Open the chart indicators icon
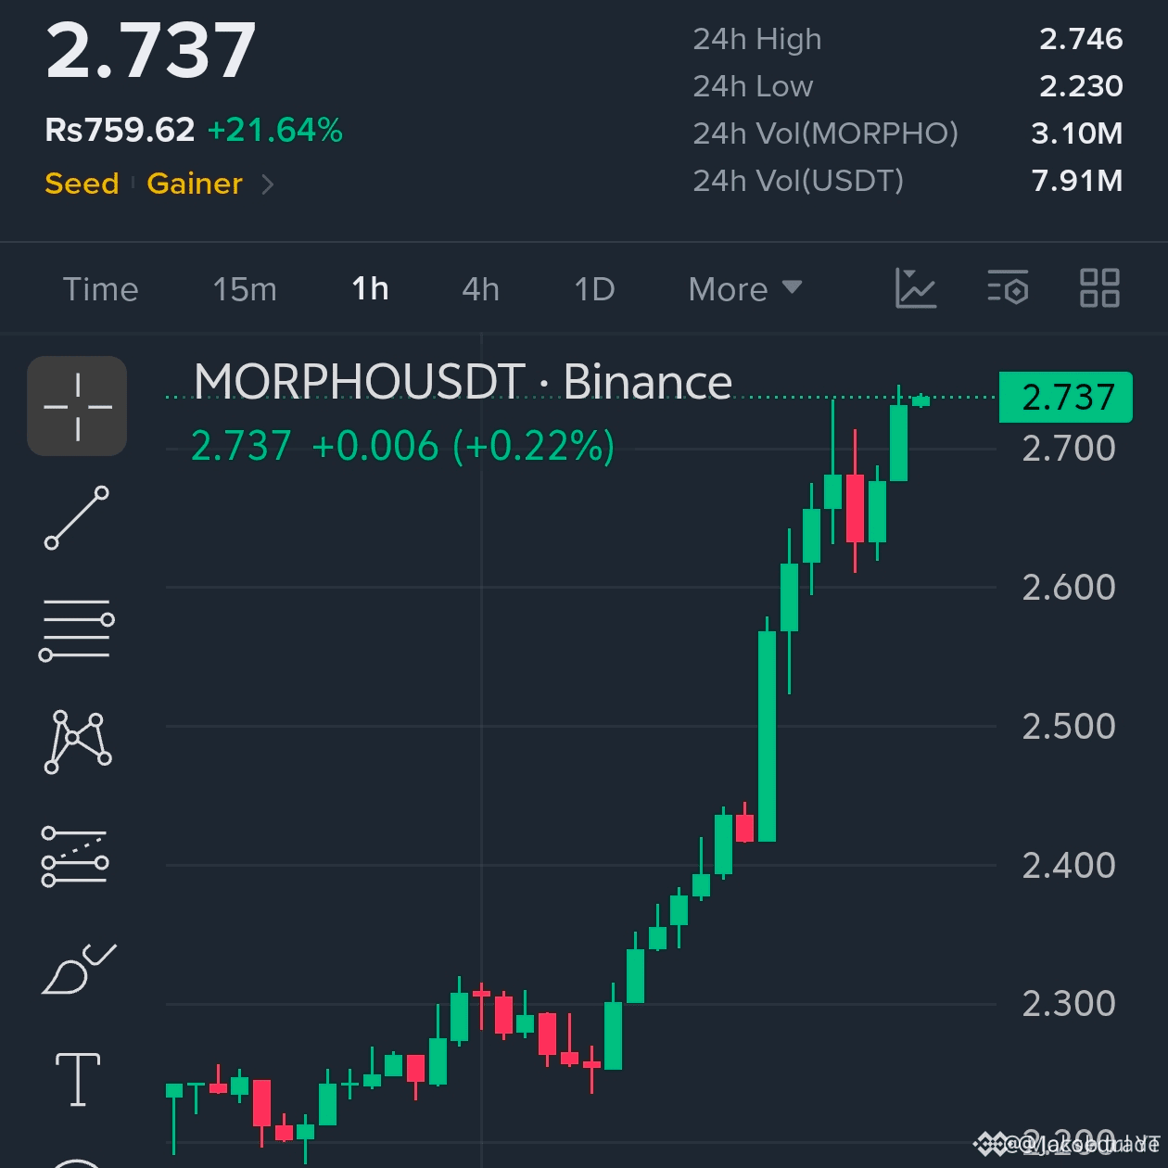 tap(915, 288)
